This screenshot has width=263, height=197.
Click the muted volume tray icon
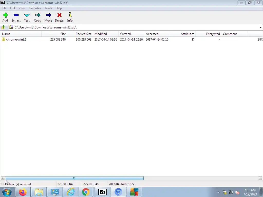coord(237,192)
